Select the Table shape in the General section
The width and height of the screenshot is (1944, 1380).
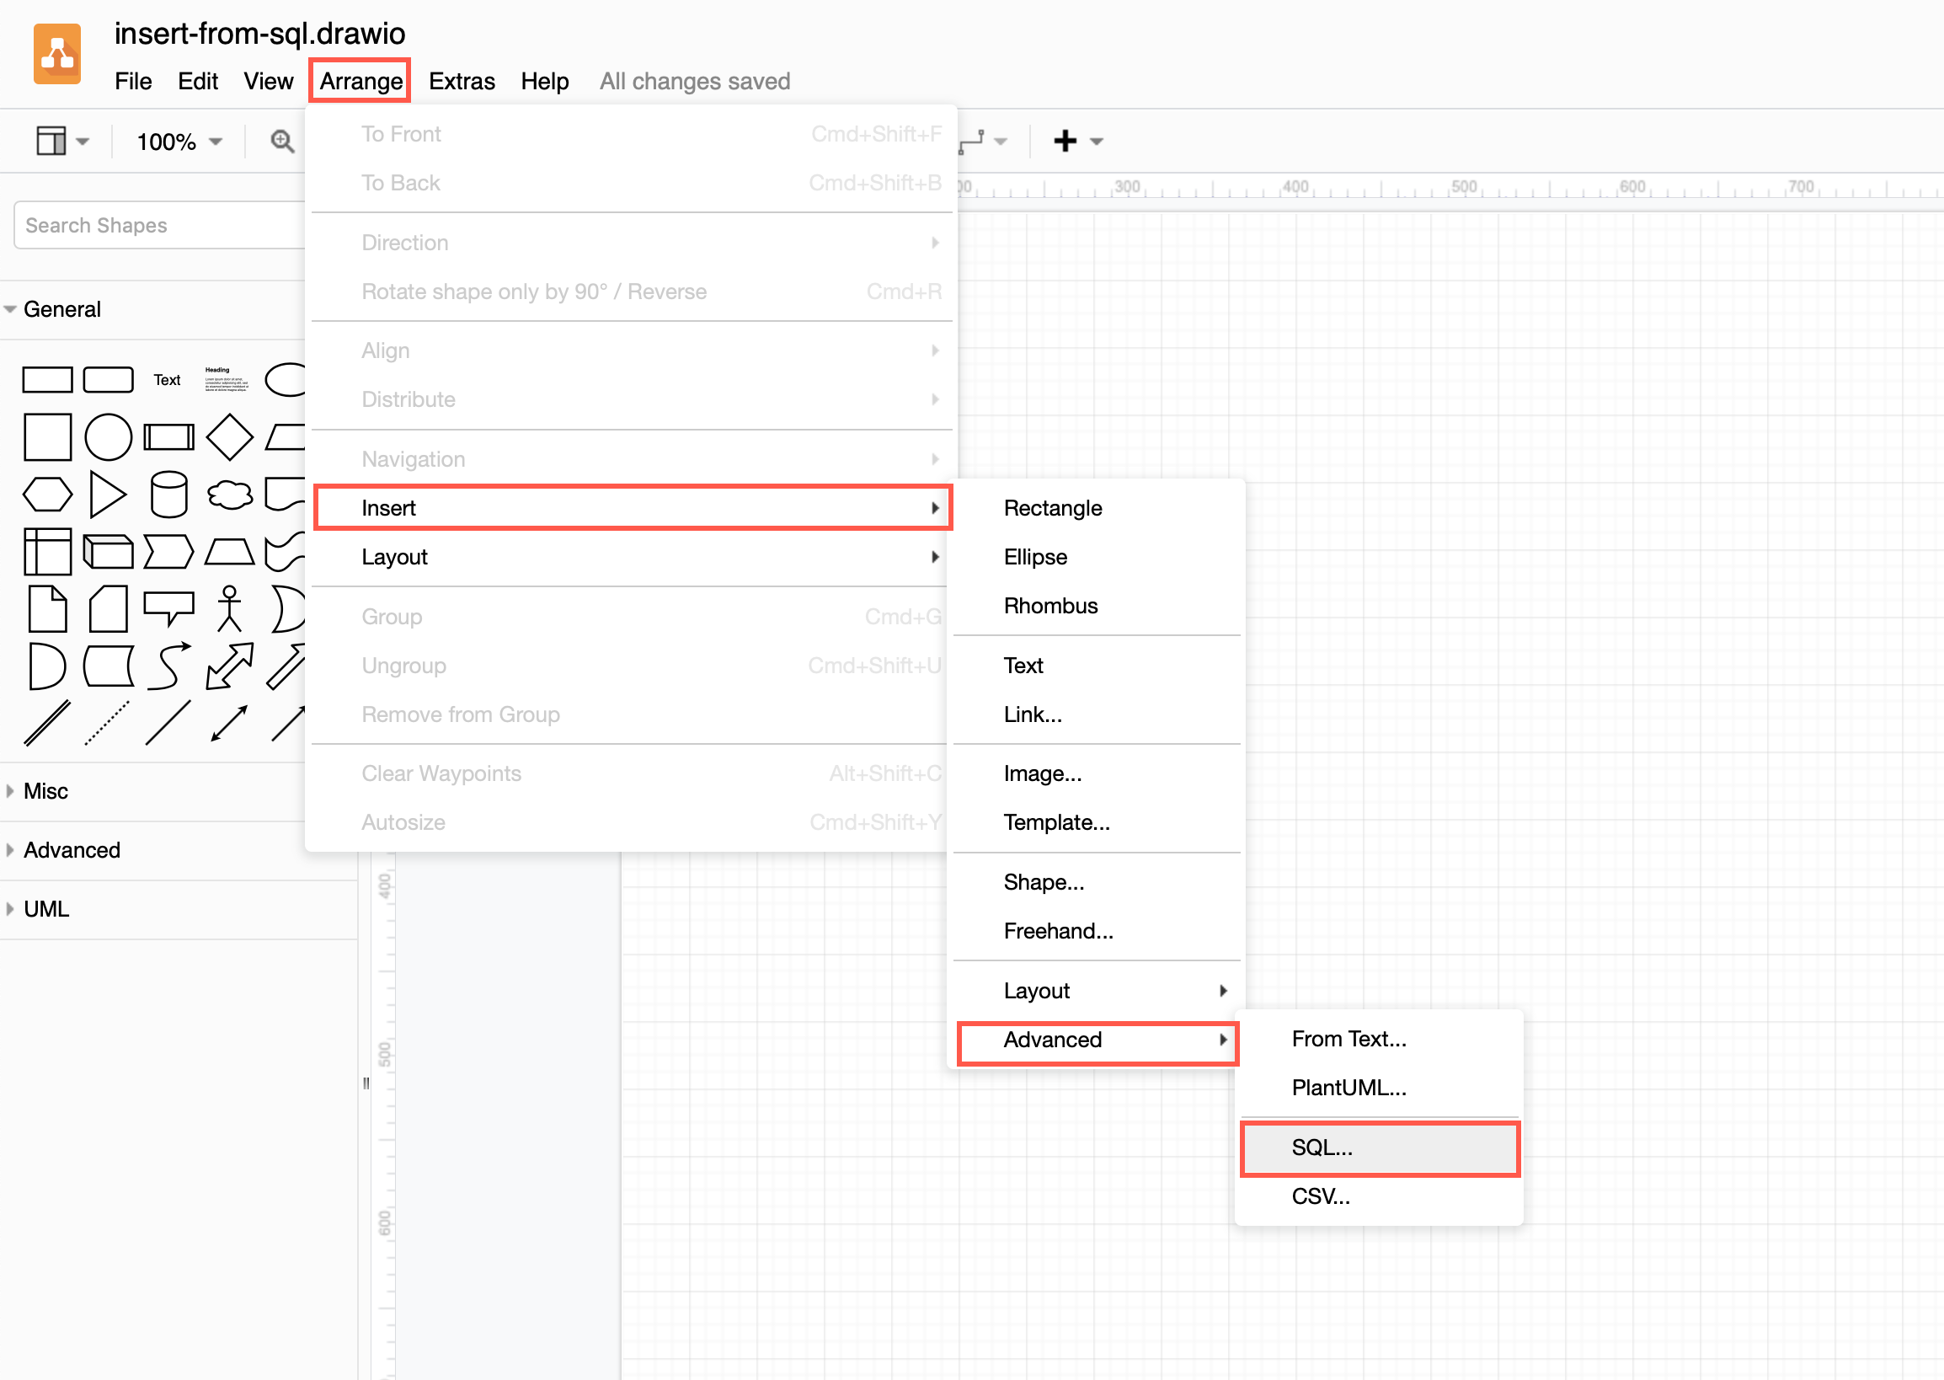pyautogui.click(x=47, y=552)
